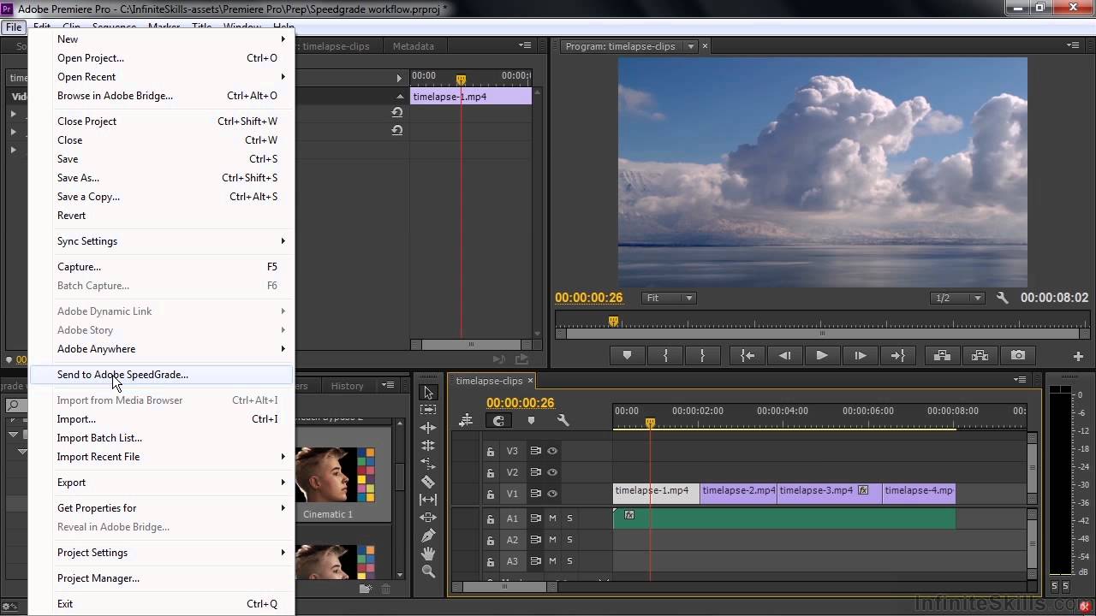
Task: Click the Extract button in Program Monitor
Action: tap(980, 355)
